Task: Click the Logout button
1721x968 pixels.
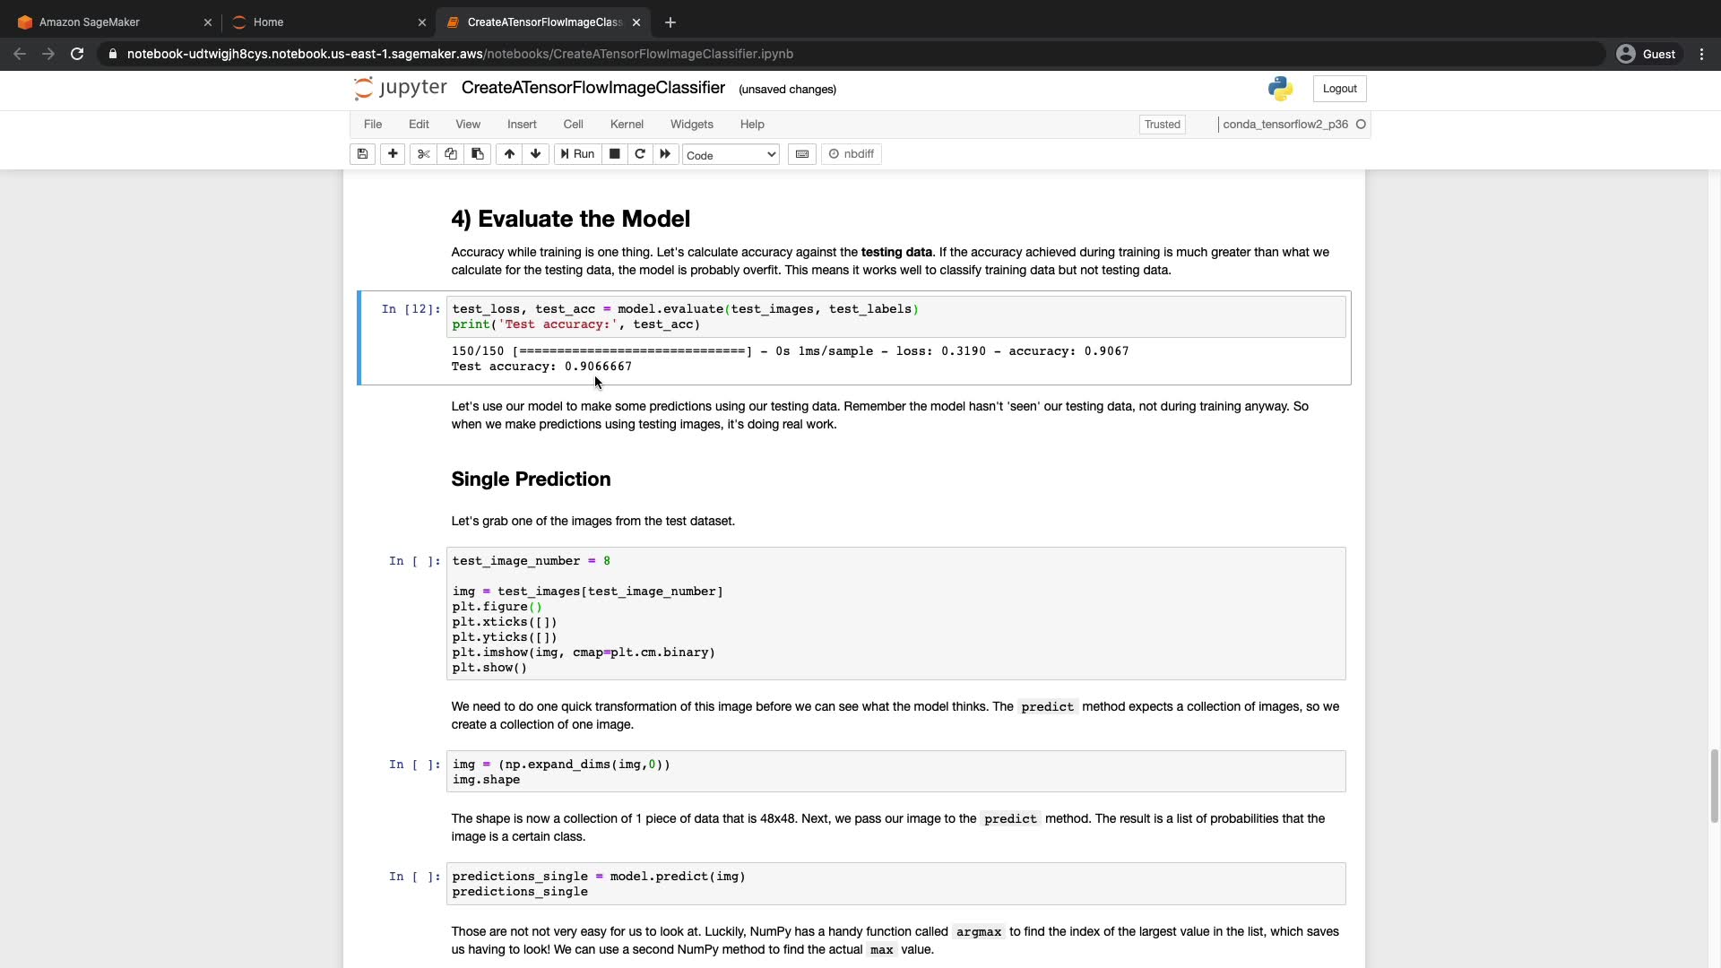Action: pyautogui.click(x=1339, y=89)
